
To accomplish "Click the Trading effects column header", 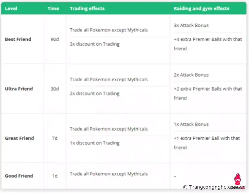I will point(87,8).
